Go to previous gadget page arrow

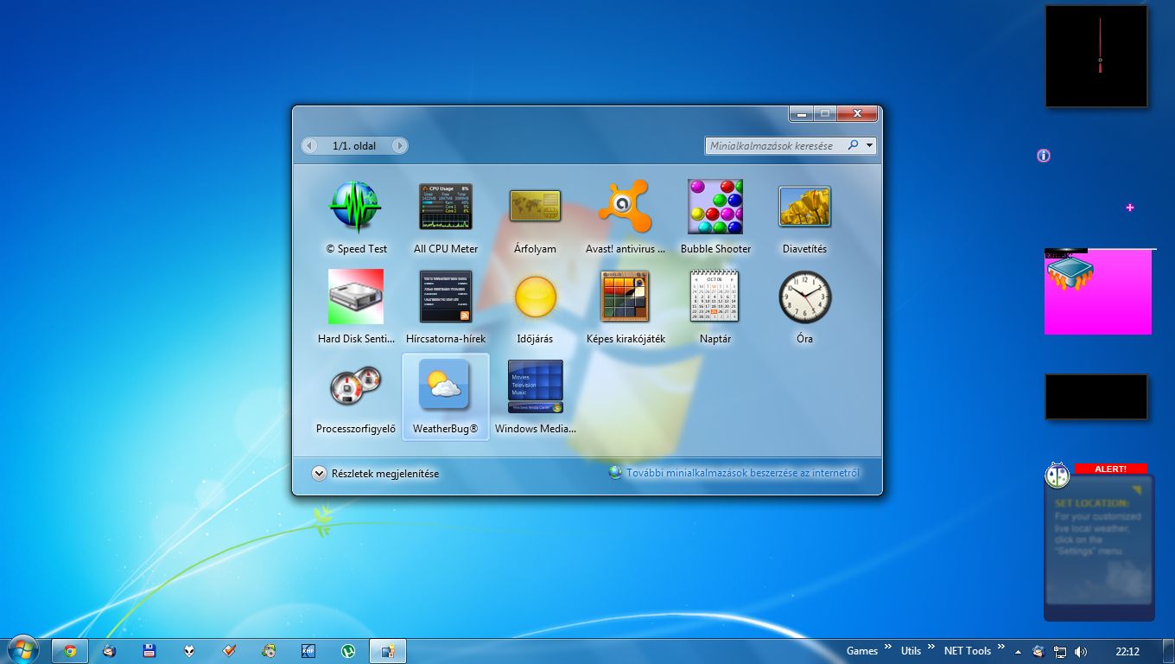[310, 146]
